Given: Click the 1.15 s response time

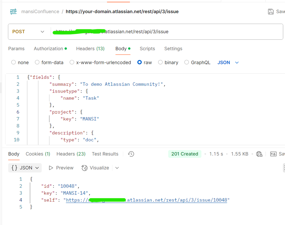Looking at the screenshot, I should (216, 154).
